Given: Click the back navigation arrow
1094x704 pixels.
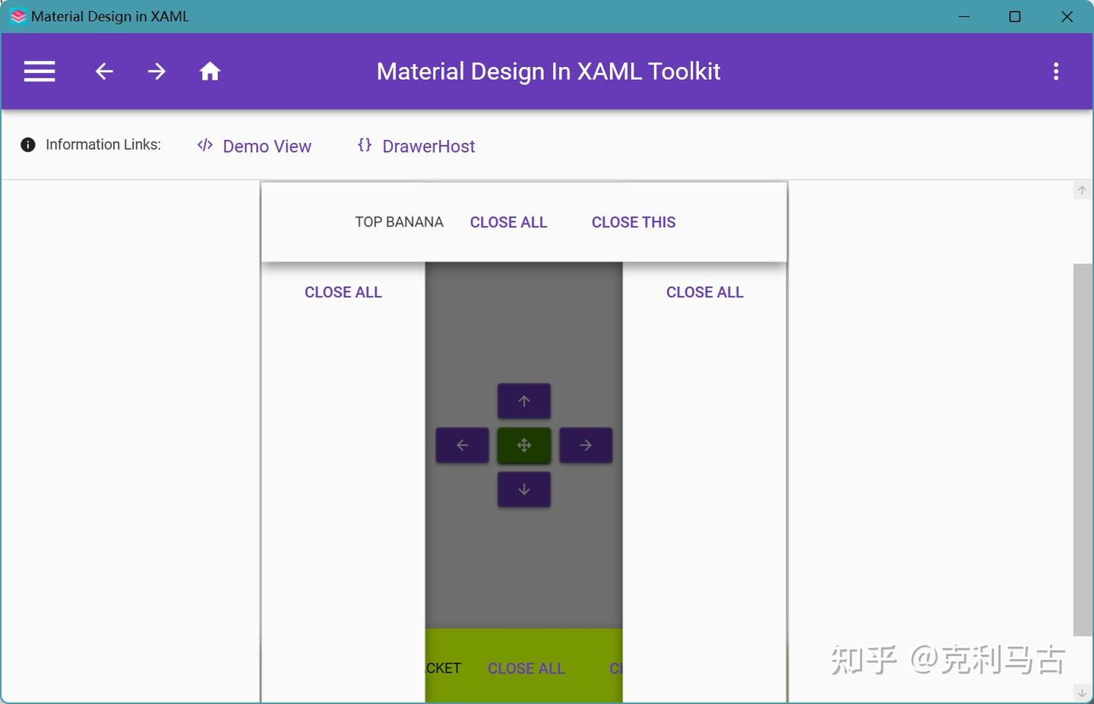Looking at the screenshot, I should coord(104,71).
